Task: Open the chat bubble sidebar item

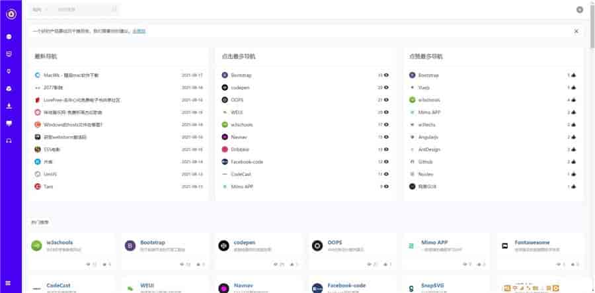Action: click(9, 123)
